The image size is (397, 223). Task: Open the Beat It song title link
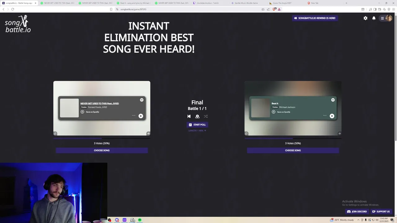pyautogui.click(x=275, y=103)
